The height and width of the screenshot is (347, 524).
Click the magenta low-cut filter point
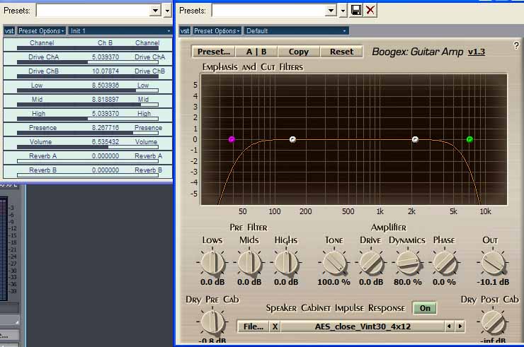[x=232, y=139]
